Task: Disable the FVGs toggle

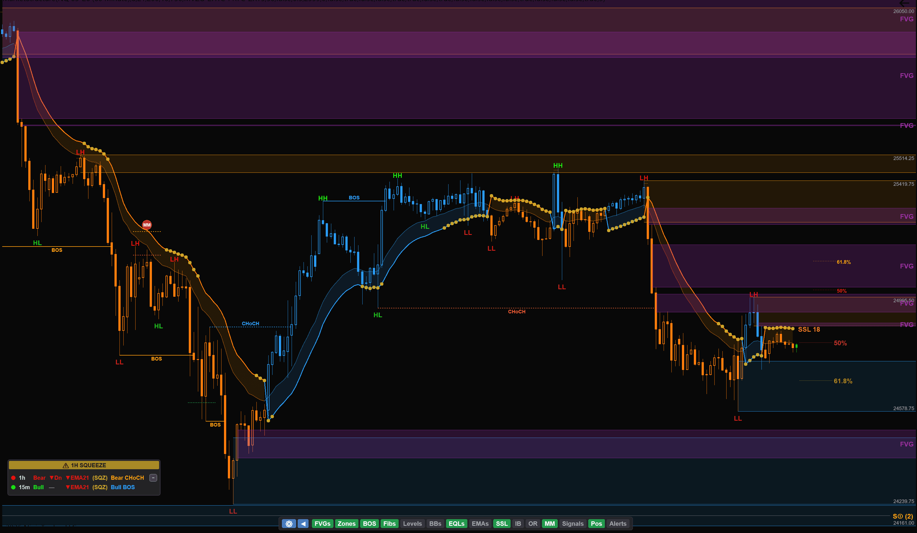Action: 322,524
